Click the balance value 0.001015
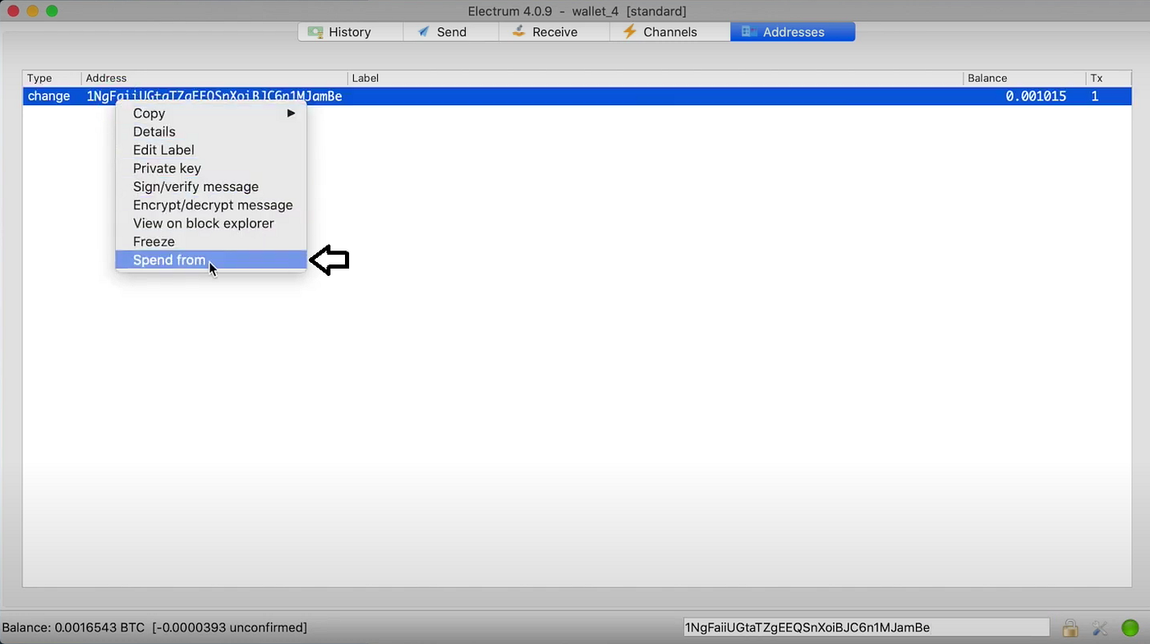 coord(1036,96)
